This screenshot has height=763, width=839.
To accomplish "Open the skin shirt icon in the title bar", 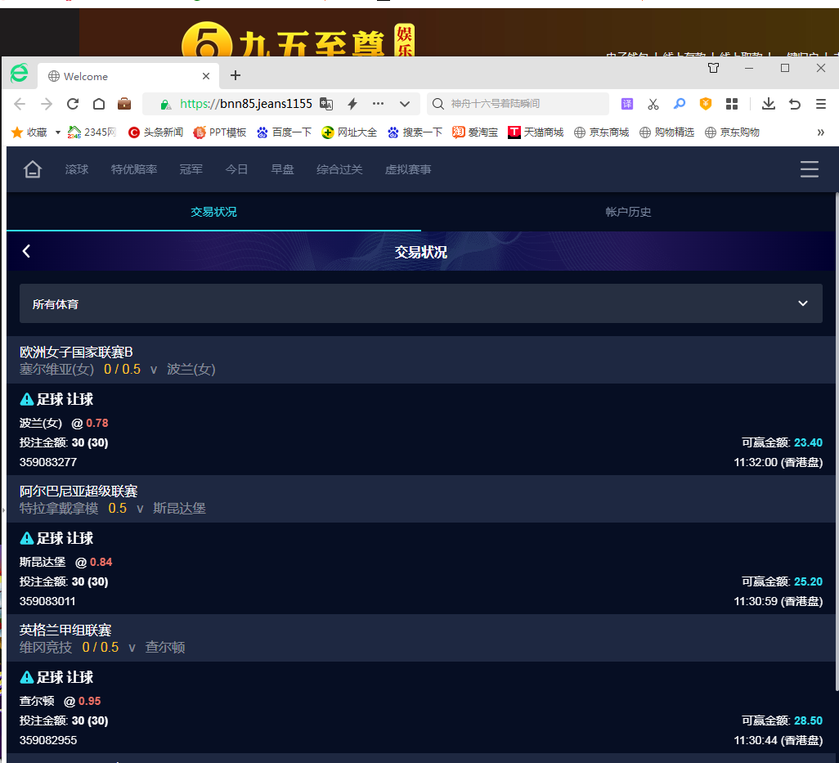I will coord(713,68).
